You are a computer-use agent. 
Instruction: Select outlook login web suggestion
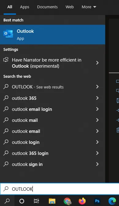52,142
